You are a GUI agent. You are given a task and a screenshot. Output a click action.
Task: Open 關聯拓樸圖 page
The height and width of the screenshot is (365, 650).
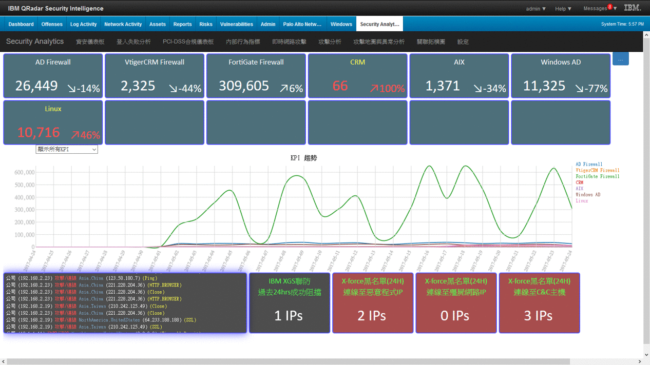431,42
